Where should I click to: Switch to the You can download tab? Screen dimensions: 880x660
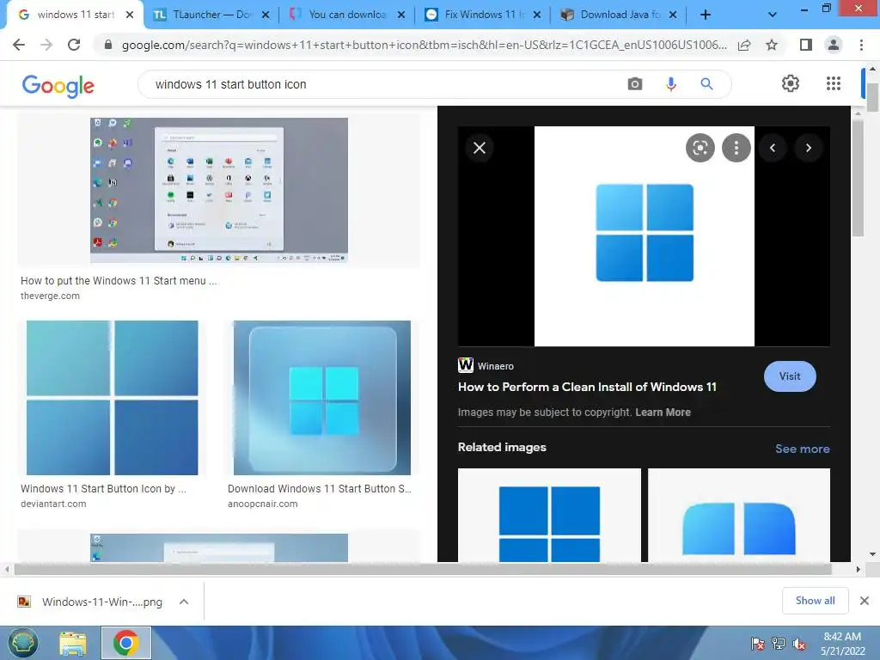coord(347,15)
